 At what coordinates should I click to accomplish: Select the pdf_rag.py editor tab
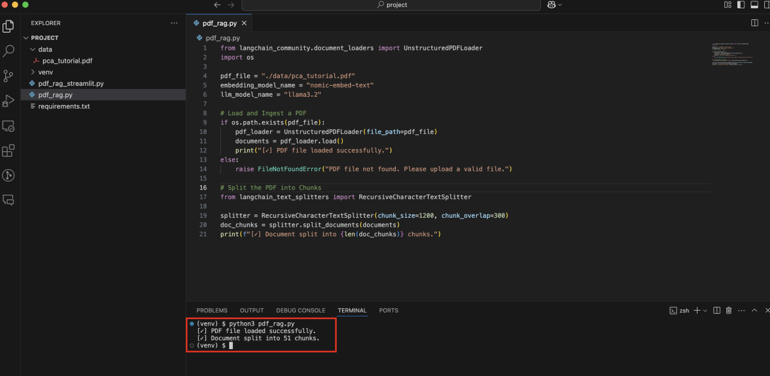point(219,23)
